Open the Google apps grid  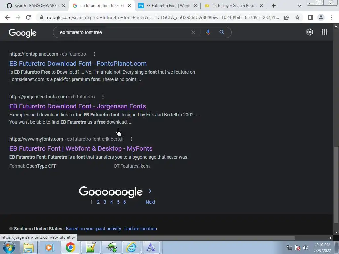pyautogui.click(x=325, y=32)
